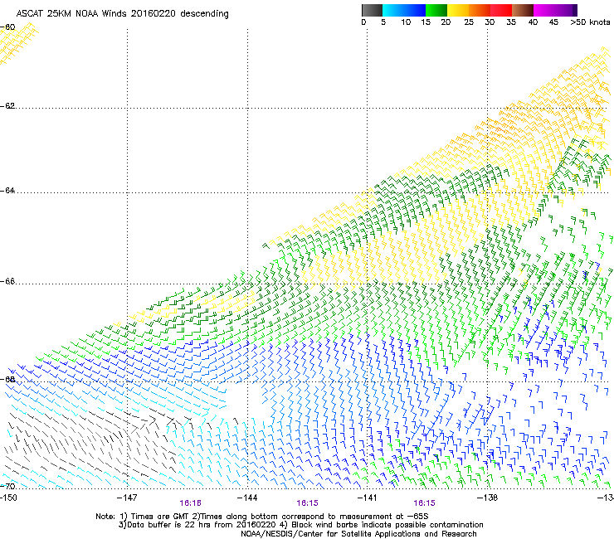The image size is (614, 539).
Task: Click the note line starting 'Note: 1) Times are GMT'
Action: tap(262, 517)
